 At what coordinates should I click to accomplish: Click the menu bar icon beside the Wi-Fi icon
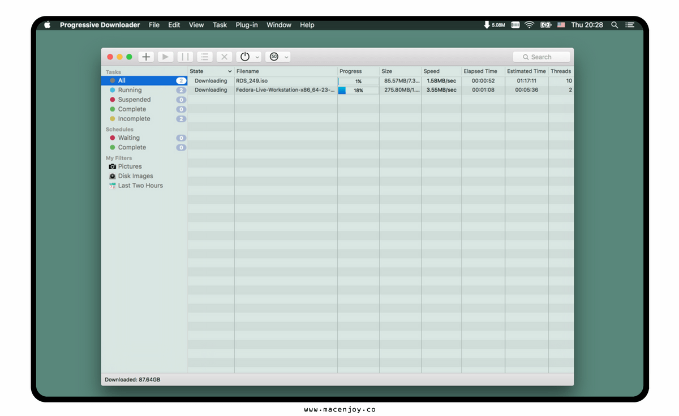click(515, 25)
